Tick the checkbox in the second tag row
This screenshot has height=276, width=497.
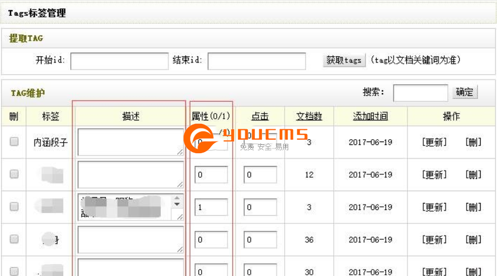tap(15, 174)
